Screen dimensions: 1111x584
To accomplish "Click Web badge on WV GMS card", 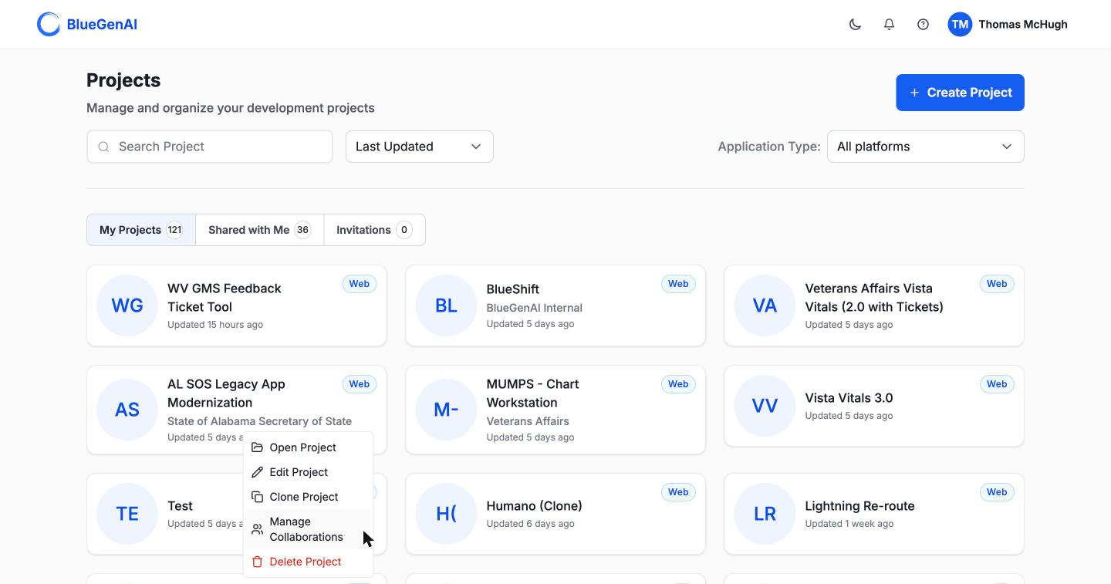I will tap(360, 284).
